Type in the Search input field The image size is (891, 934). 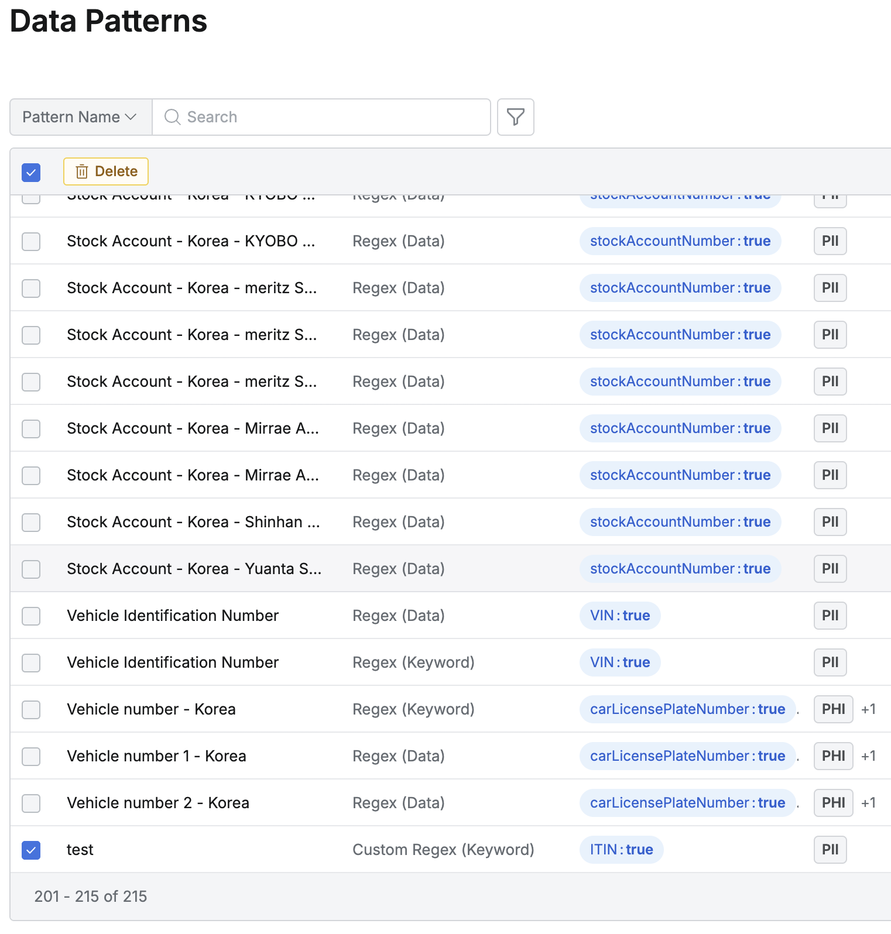334,117
